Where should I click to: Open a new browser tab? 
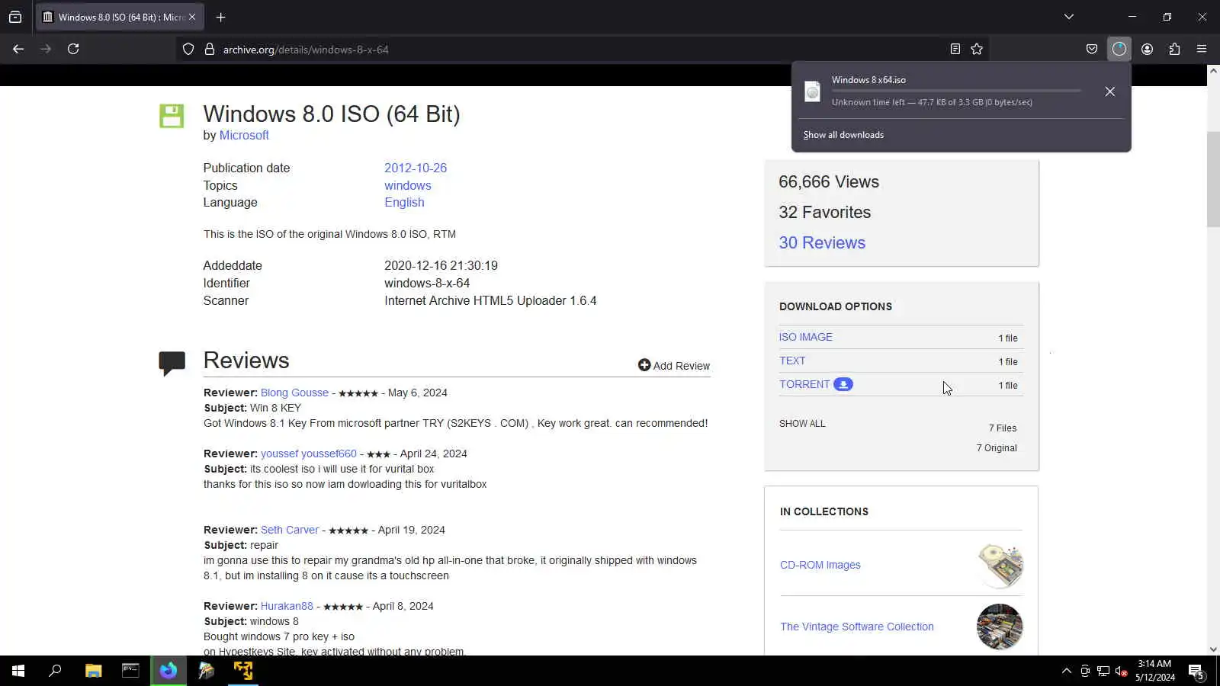220,17
